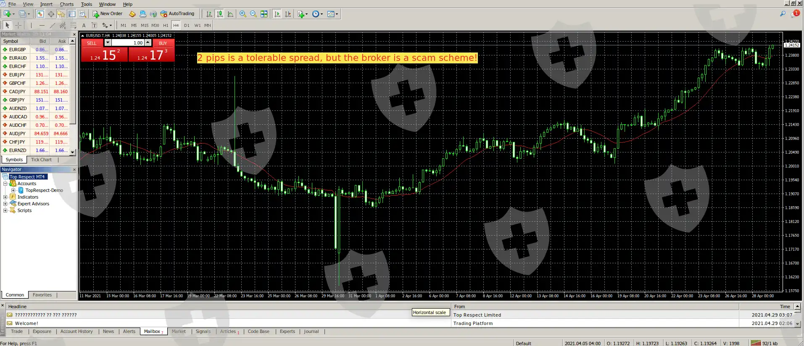
Task: Select the Fibonacci retracement tool
Action: pyautogui.click(x=73, y=26)
